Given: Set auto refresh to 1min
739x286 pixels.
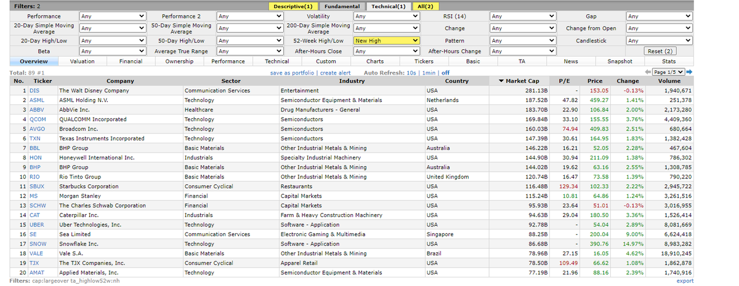Looking at the screenshot, I should coord(428,73).
